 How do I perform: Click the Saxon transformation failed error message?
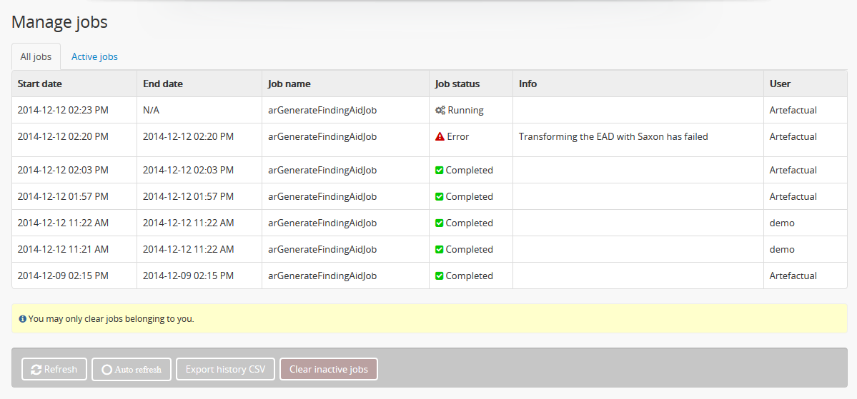[613, 136]
